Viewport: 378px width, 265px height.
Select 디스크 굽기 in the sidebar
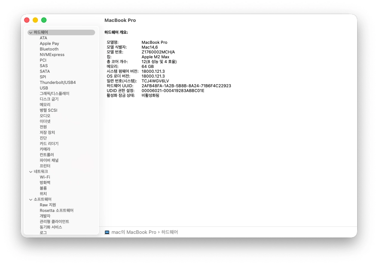point(49,99)
